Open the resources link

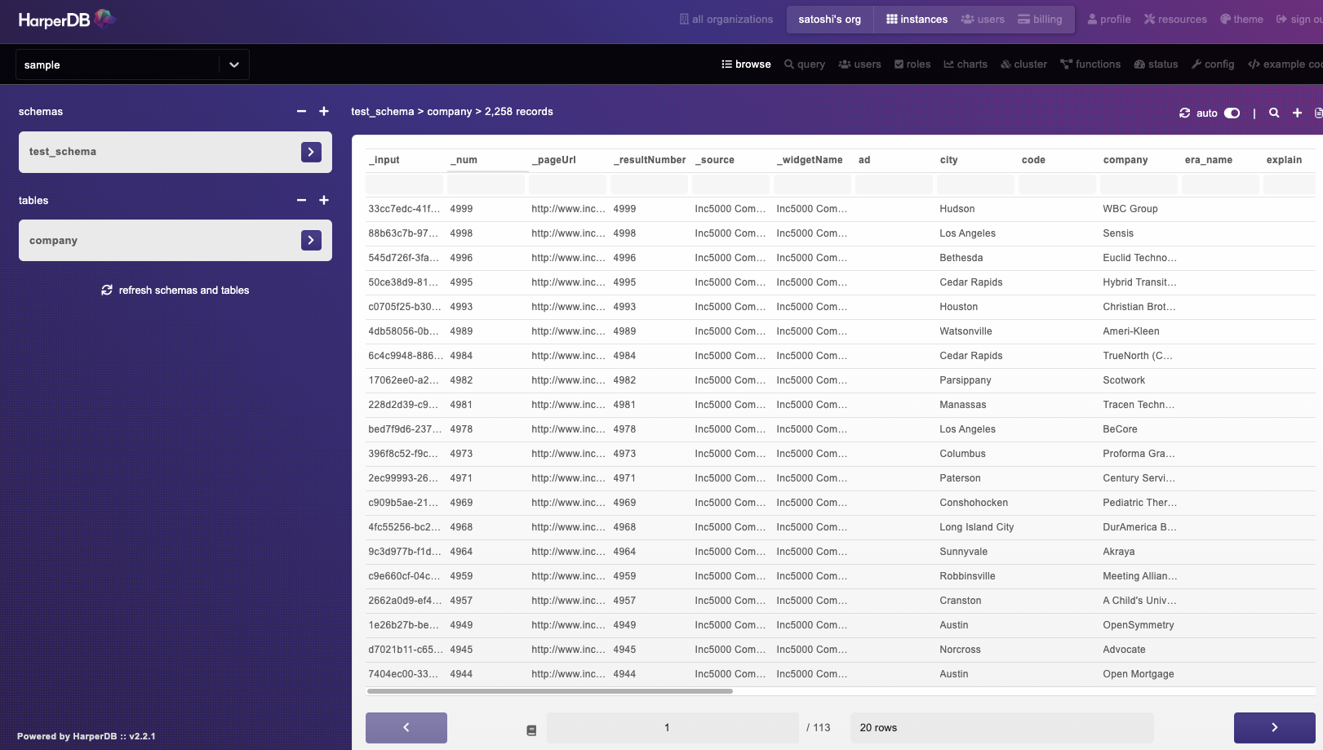1175,20
